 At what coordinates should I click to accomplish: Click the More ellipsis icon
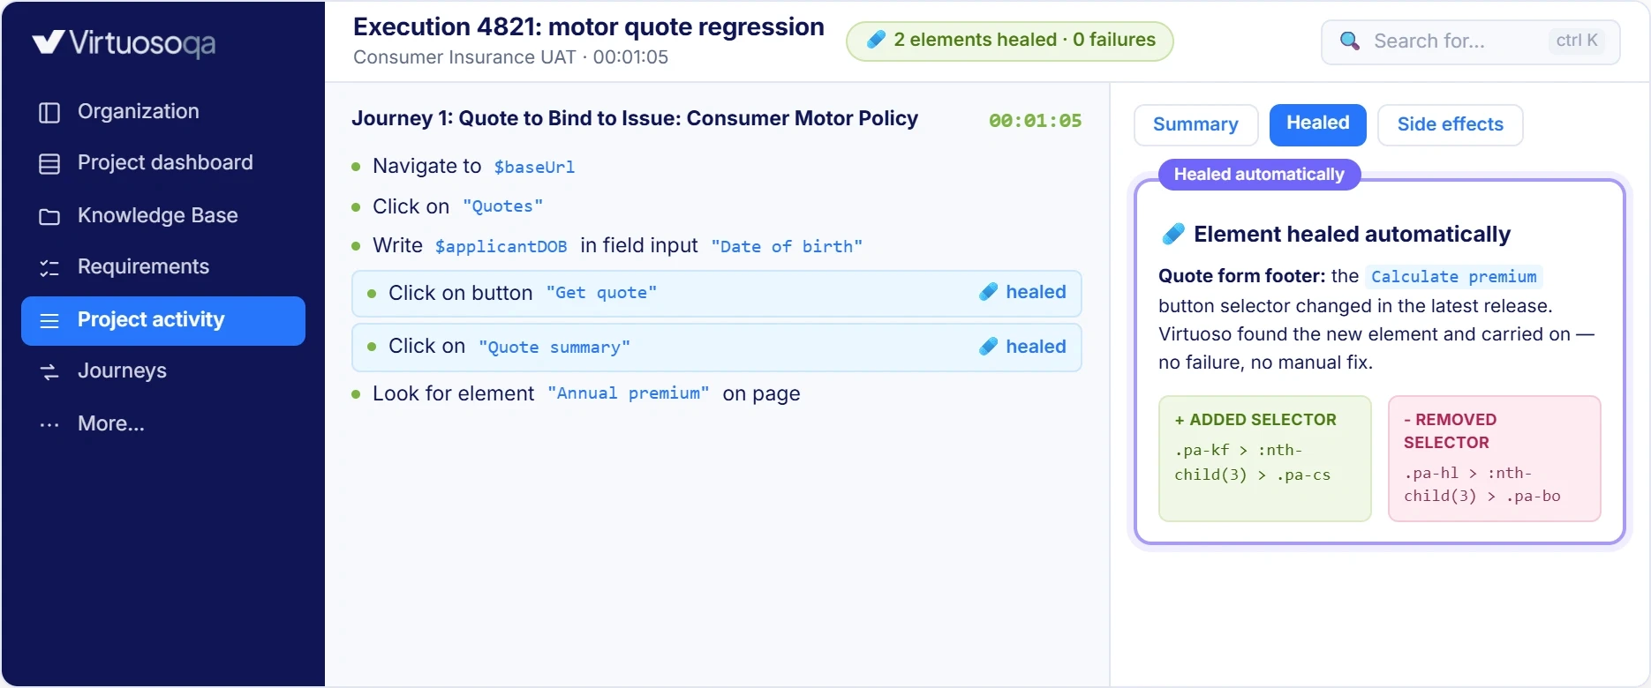[x=49, y=424]
